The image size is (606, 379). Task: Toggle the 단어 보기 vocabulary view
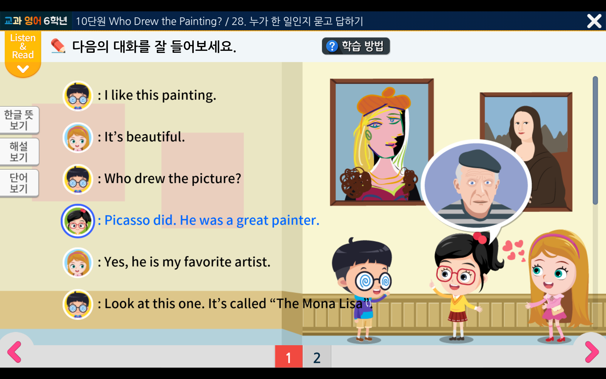(x=19, y=183)
